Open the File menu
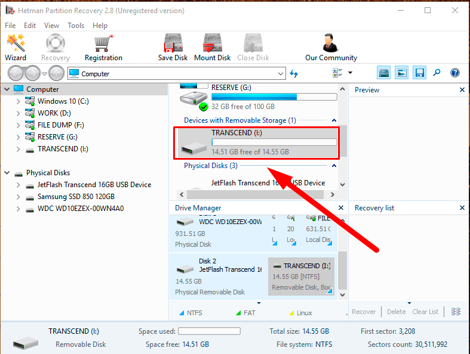470x354 pixels. point(10,26)
